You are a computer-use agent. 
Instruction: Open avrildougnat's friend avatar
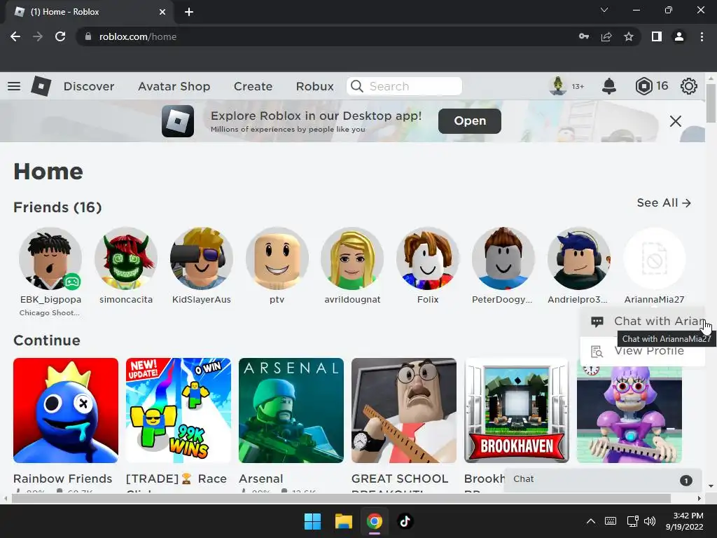(352, 258)
